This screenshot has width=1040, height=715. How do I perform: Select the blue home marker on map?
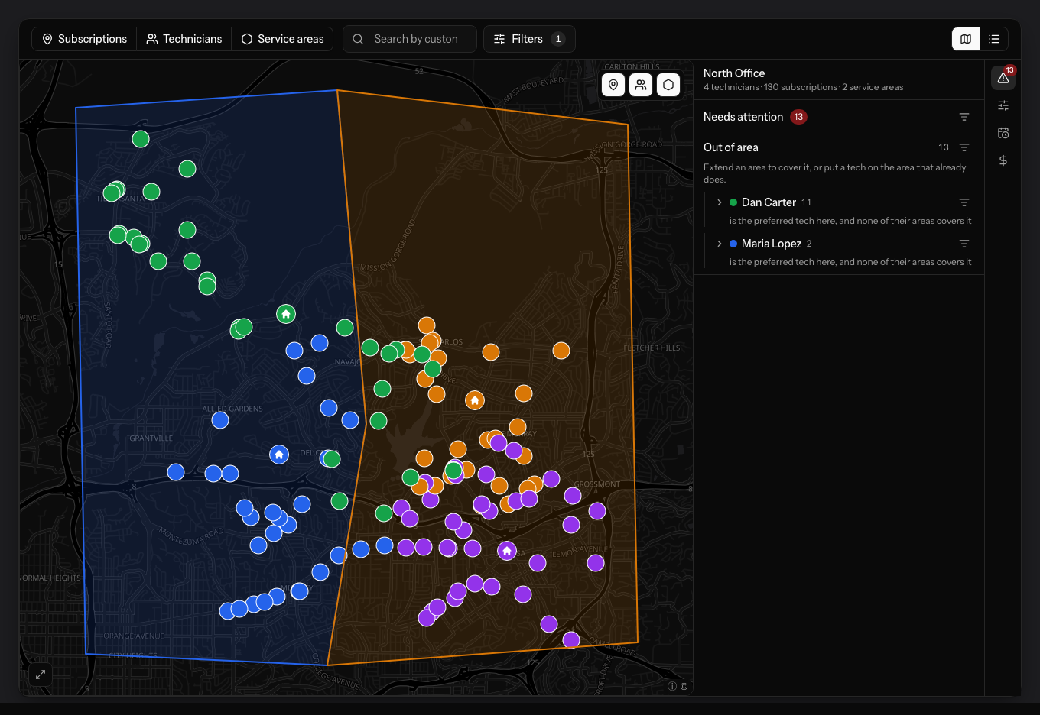click(279, 455)
